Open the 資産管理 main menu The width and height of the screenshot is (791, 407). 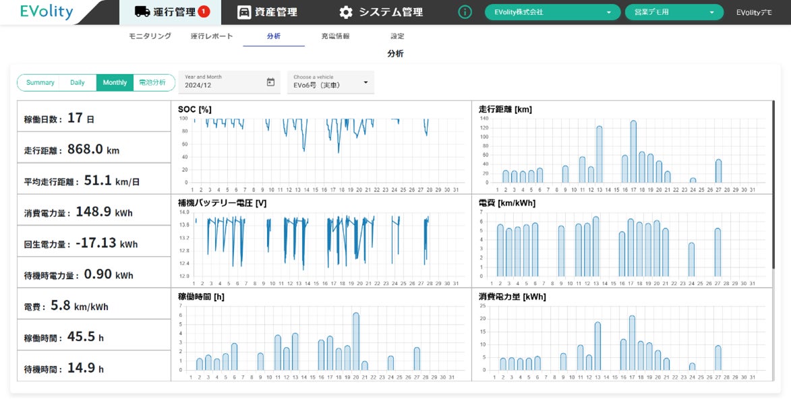267,12
